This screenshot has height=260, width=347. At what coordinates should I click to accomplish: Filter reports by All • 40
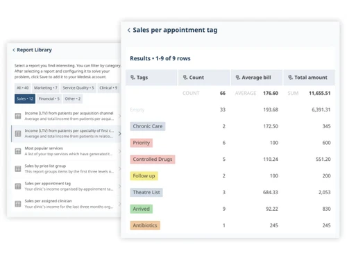22,88
